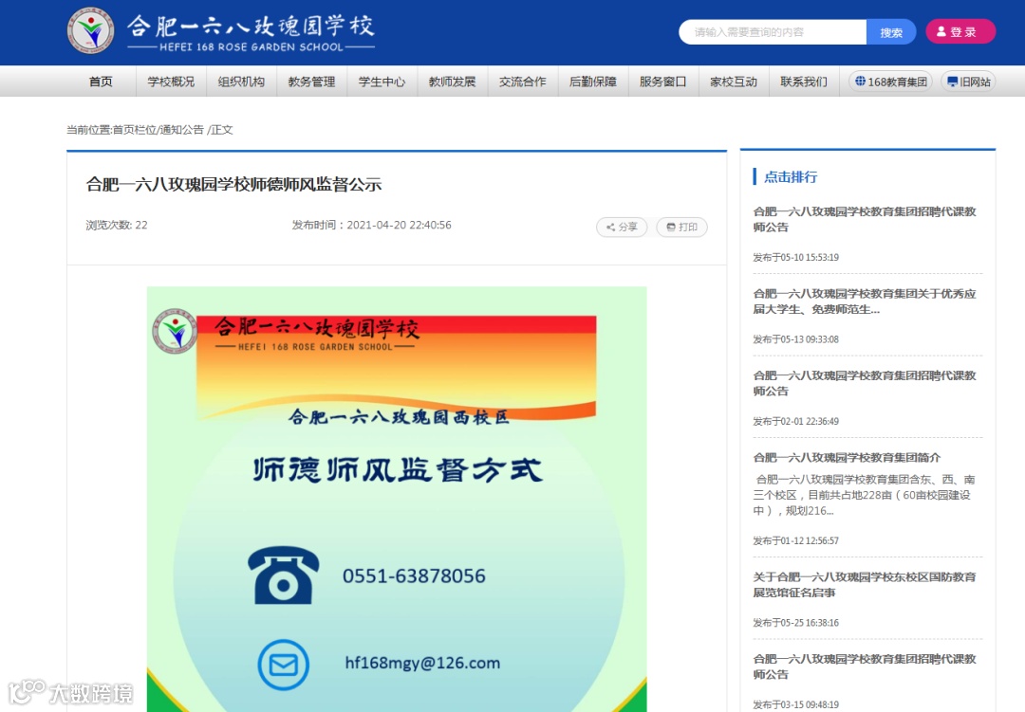Open the 学校概况 menu item
Viewport: 1025px width, 712px height.
(171, 82)
